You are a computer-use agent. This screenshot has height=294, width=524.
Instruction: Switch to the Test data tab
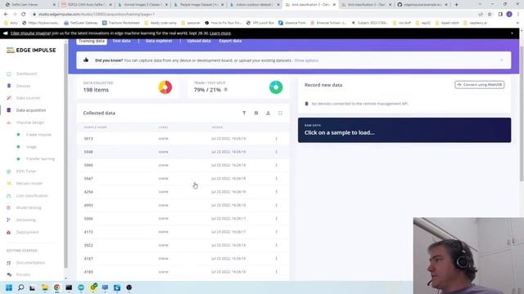(x=121, y=41)
